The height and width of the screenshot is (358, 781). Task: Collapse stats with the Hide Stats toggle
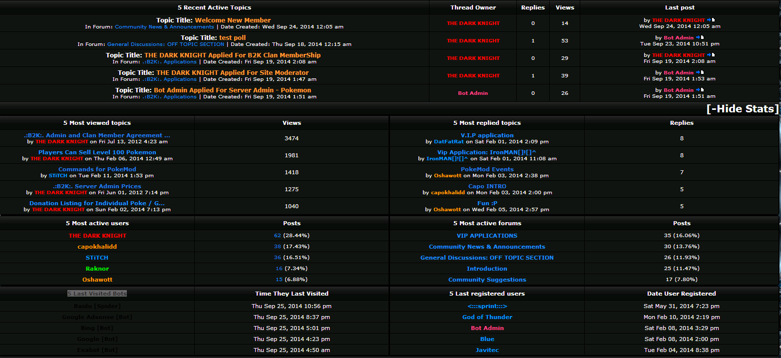742,109
